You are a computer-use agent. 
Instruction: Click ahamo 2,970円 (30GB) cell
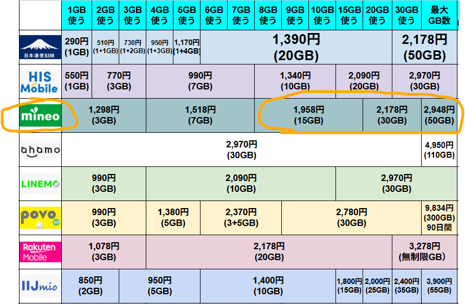point(242,150)
